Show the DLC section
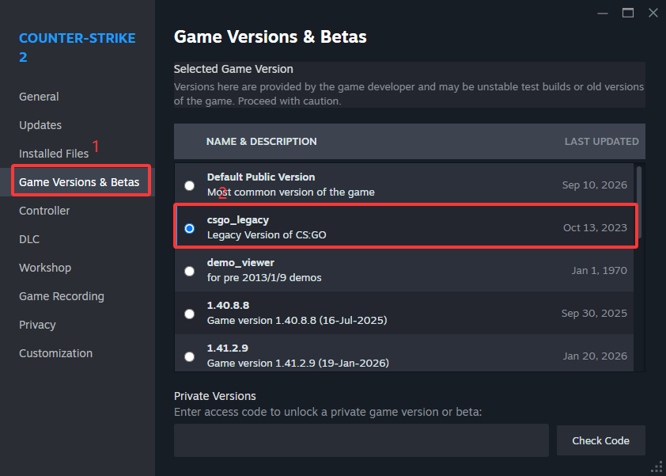This screenshot has height=476, width=666. [29, 239]
